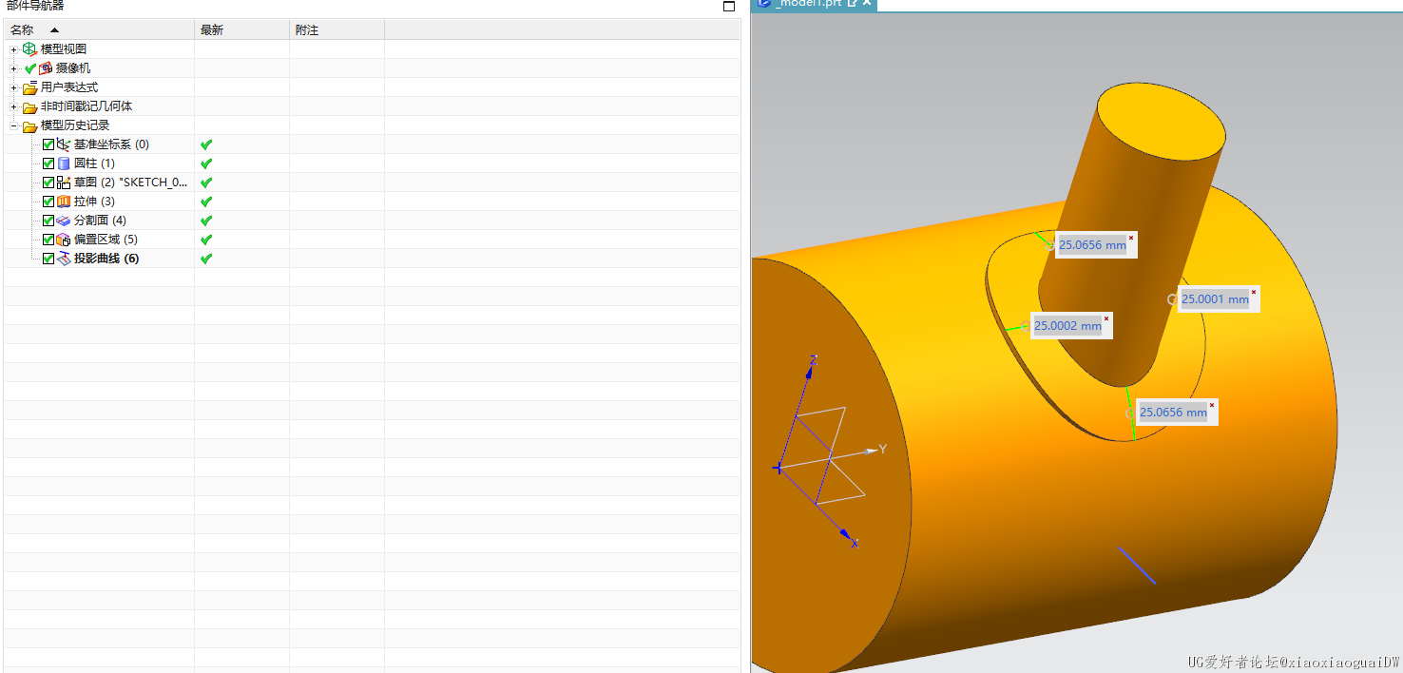Select the 模型历史记录 row text
Viewport: 1403px width, 673px height.
point(75,125)
